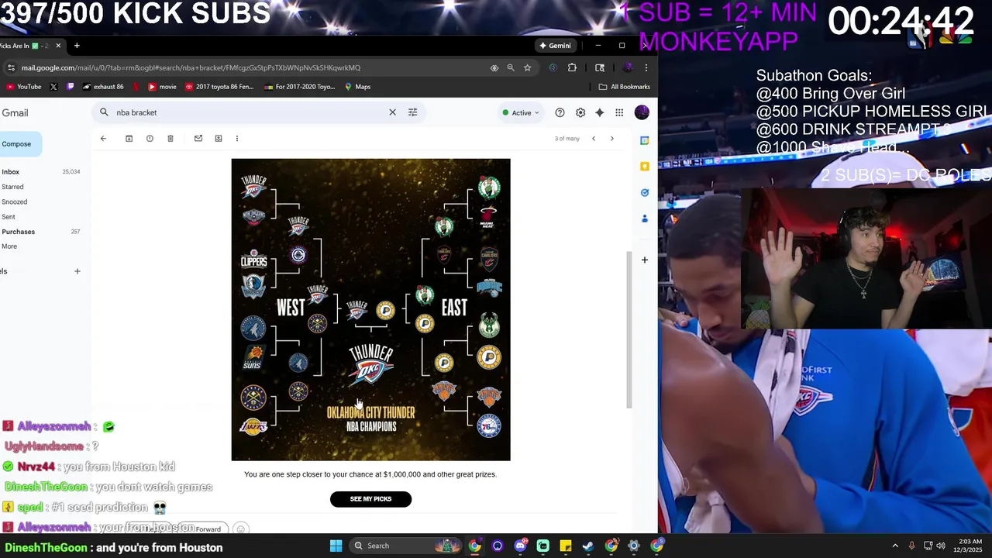Viewport: 992px width, 558px height.
Task: Click the Get add-ons plus in the side panel
Action: click(644, 260)
